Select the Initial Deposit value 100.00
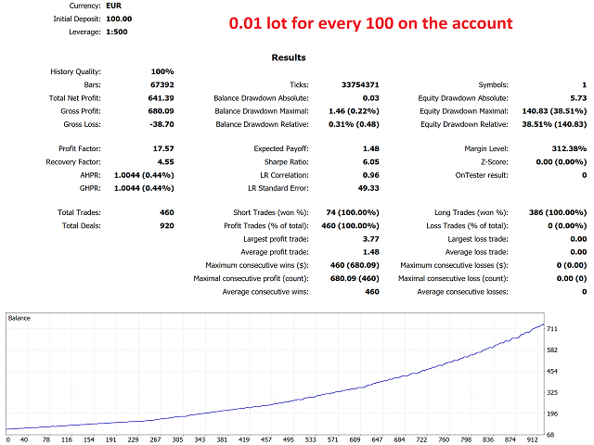 (119, 19)
